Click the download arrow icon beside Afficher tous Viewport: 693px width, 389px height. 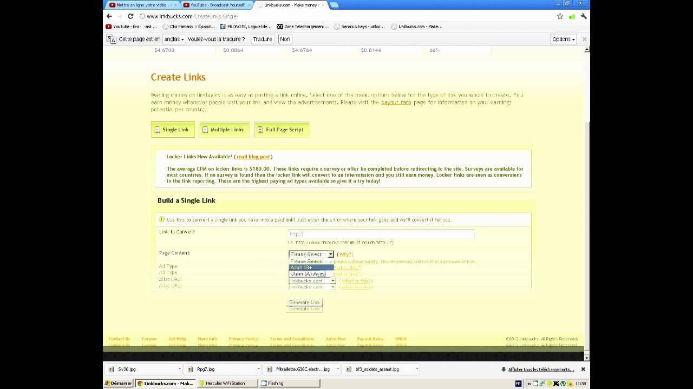tap(504, 370)
